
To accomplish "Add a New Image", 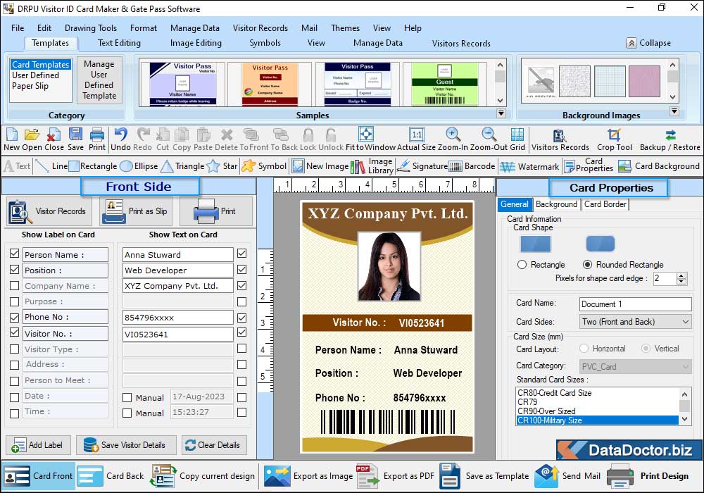I will coord(320,166).
